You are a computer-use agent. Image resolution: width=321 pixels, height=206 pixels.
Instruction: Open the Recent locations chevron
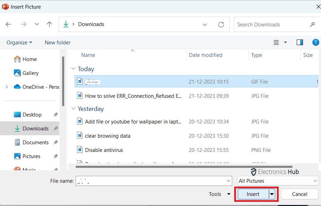[x=37, y=24]
